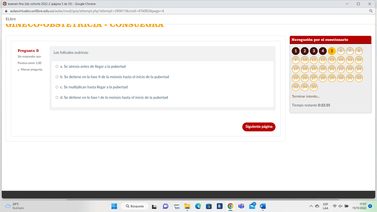
Task: Jump to question 22 in navigation
Action: click(x=341, y=69)
